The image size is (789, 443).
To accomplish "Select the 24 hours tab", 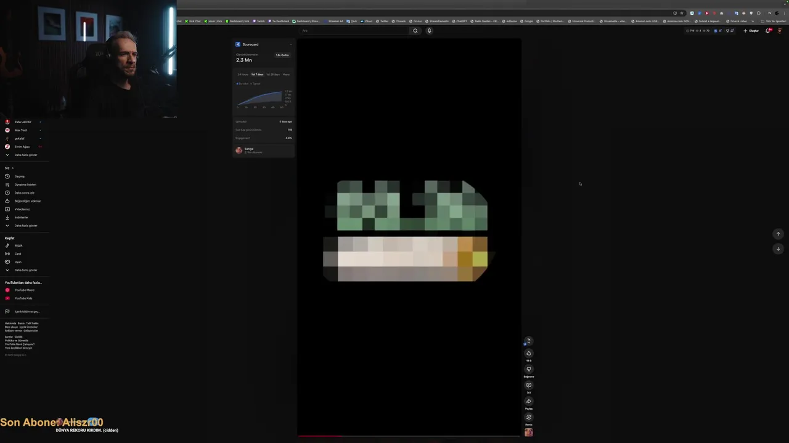I will tap(243, 74).
